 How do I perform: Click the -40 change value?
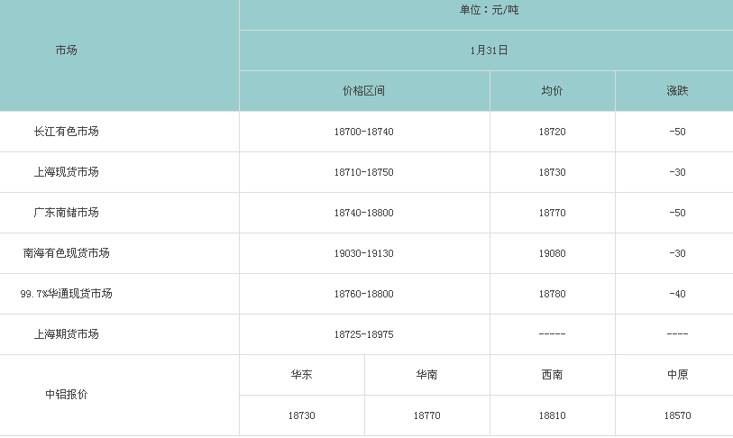tap(677, 294)
